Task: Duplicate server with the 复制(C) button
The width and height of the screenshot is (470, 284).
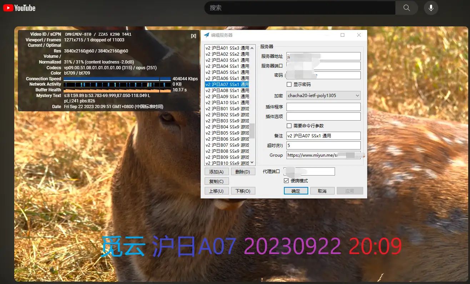Action: coord(217,181)
